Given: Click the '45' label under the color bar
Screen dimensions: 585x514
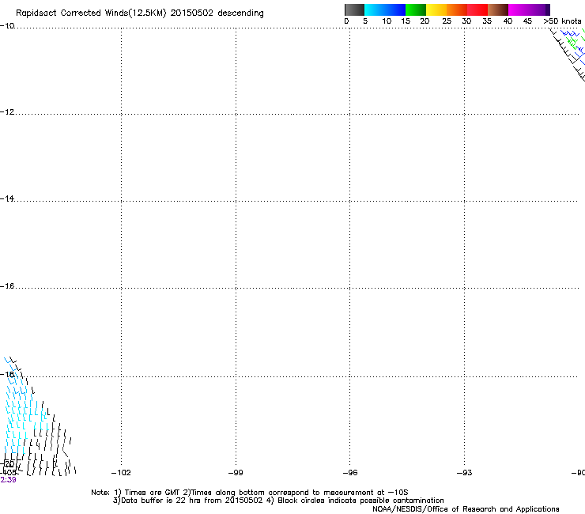Looking at the screenshot, I should point(527,21).
